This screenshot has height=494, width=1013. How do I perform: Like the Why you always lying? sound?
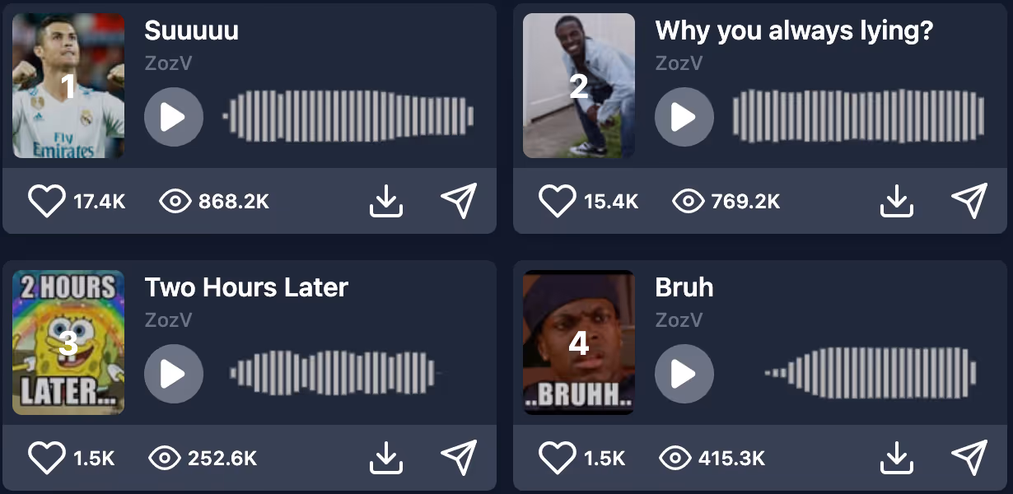557,201
